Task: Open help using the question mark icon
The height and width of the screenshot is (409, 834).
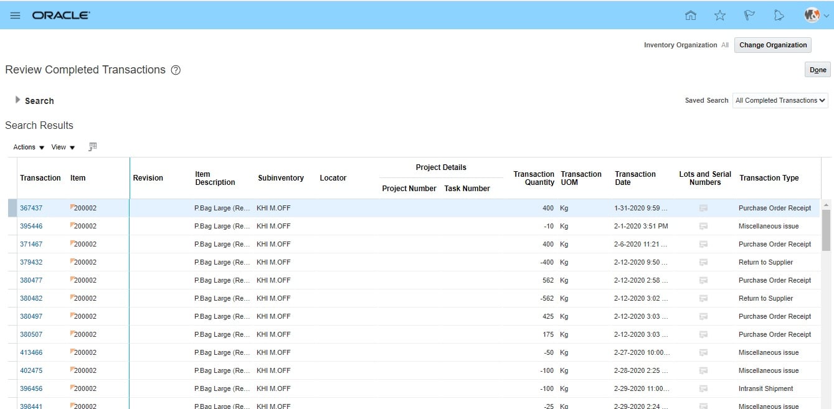Action: pyautogui.click(x=176, y=70)
